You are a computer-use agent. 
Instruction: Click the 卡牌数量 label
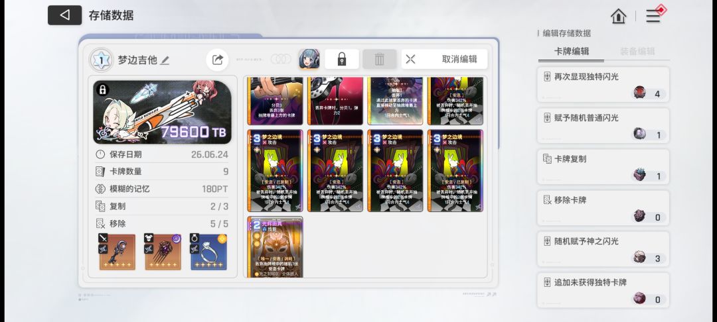(x=125, y=172)
